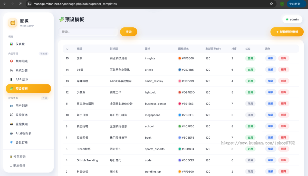
Task: Click the 启用 status badge for 虎嗅
Action: [x=250, y=58]
